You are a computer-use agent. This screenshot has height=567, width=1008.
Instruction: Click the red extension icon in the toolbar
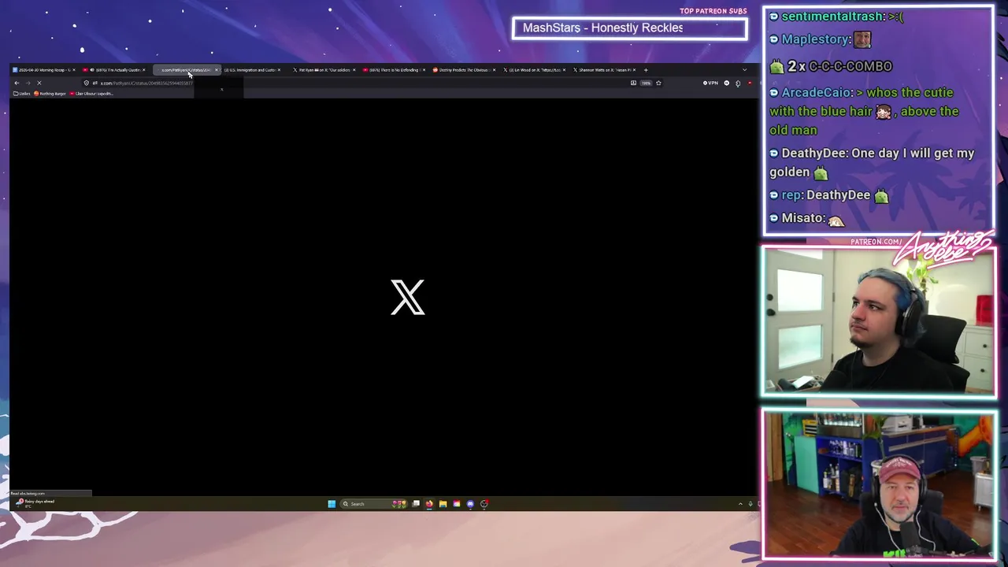pos(750,83)
